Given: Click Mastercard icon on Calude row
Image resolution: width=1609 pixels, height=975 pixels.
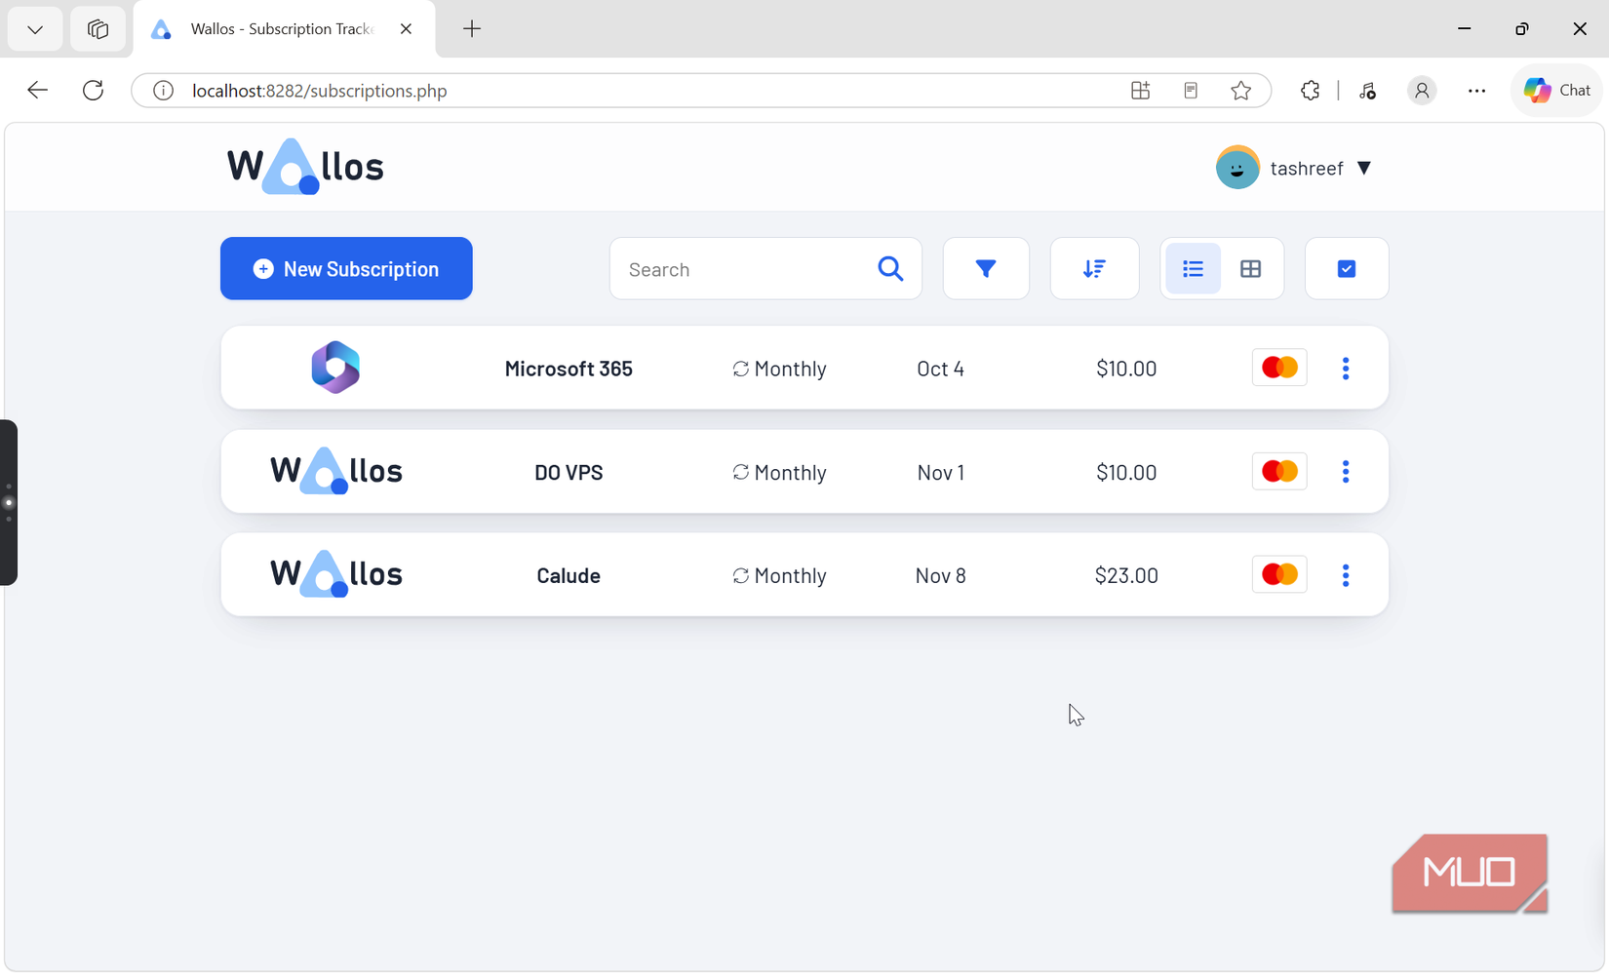Looking at the screenshot, I should tap(1279, 574).
